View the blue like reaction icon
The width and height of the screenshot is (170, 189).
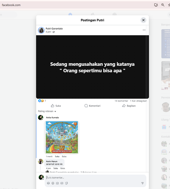tap(40, 101)
